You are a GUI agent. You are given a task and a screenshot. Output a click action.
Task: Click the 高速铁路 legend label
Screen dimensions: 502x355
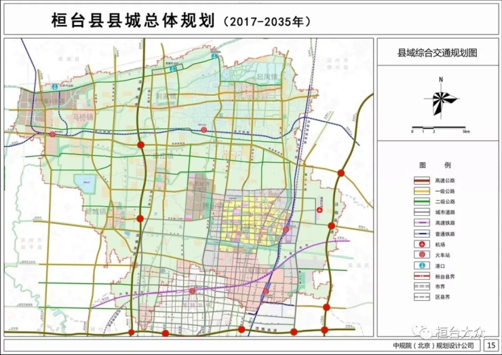point(445,223)
